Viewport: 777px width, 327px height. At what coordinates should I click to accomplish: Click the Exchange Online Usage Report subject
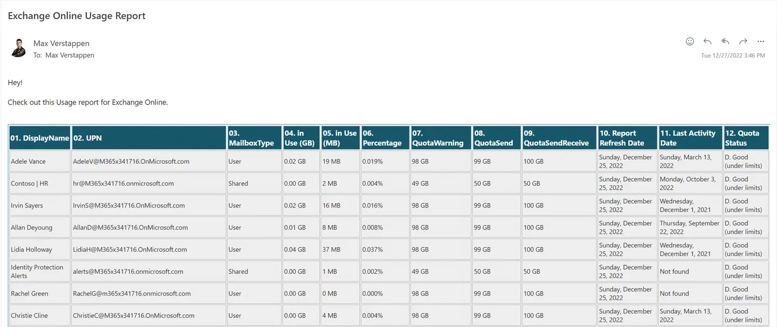pos(77,16)
